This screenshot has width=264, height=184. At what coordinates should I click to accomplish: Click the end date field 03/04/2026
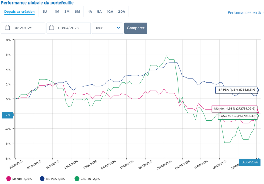[x=71, y=28]
